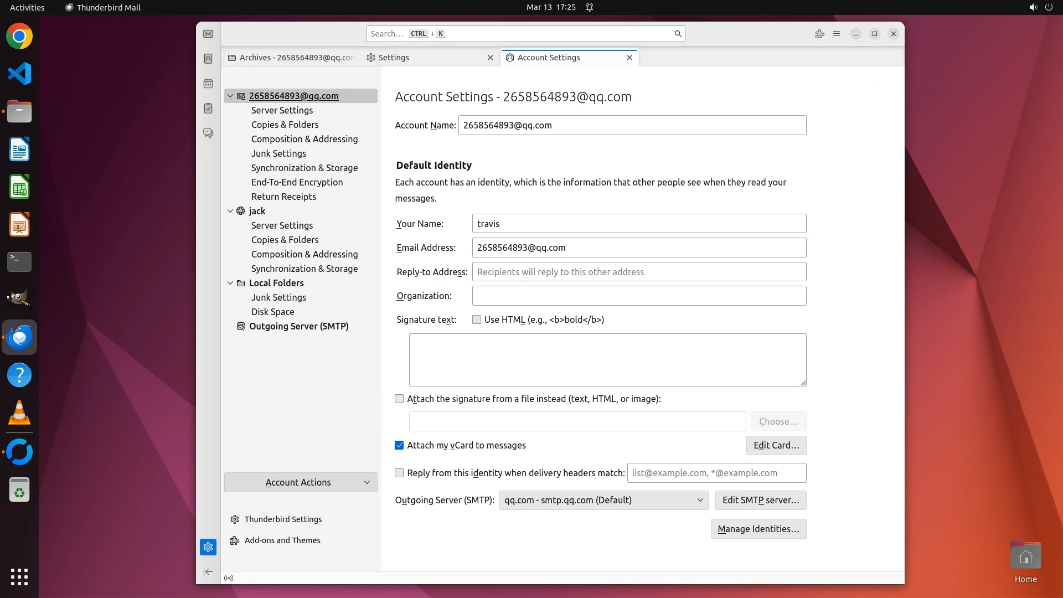
Task: Click the Add-ons puzzle icon in toolbar
Action: click(x=819, y=34)
